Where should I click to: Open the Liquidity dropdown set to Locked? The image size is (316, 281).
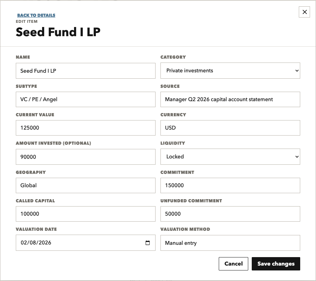(230, 157)
